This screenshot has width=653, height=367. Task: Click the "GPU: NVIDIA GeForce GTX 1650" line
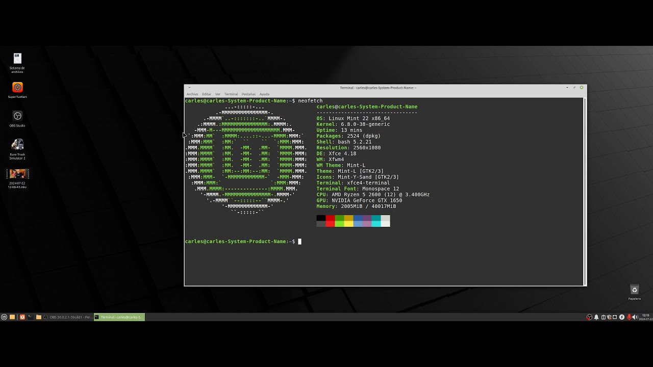359,200
